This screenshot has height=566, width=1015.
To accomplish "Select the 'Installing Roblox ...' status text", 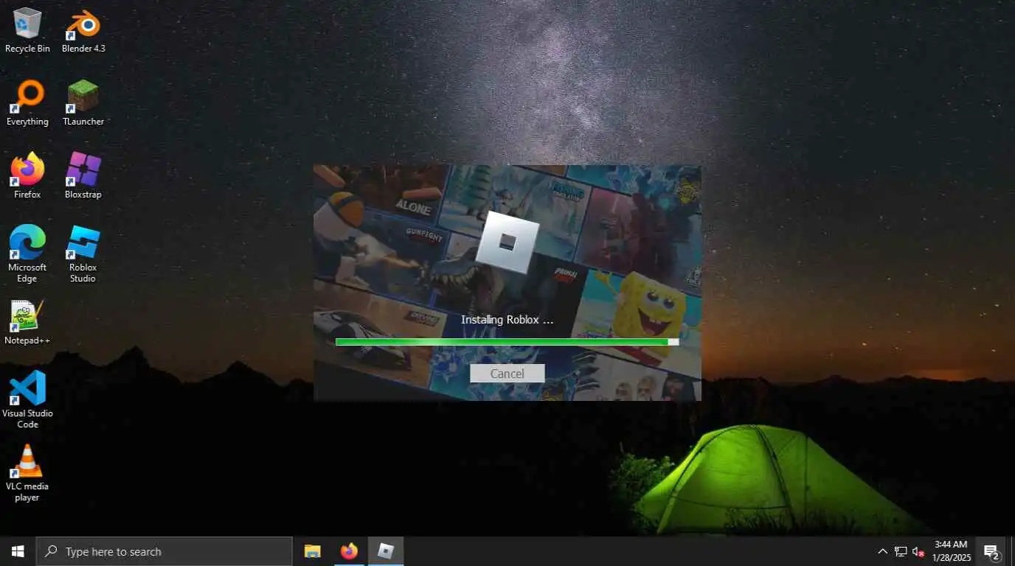I will 507,320.
